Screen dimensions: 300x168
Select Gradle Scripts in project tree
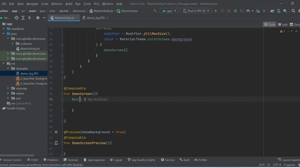[x=14, y=108]
